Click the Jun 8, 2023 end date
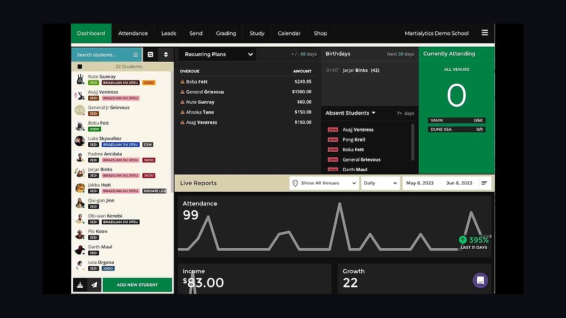 click(x=459, y=183)
